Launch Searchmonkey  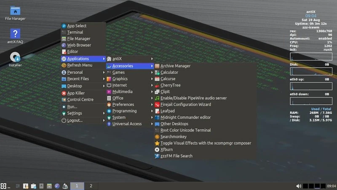pos(205,136)
